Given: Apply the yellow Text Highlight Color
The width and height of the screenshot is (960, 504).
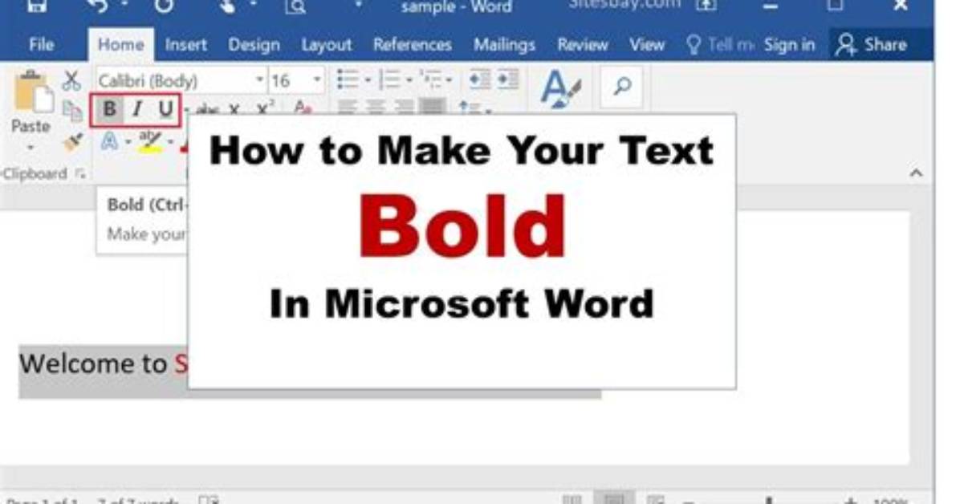Looking at the screenshot, I should pyautogui.click(x=150, y=141).
